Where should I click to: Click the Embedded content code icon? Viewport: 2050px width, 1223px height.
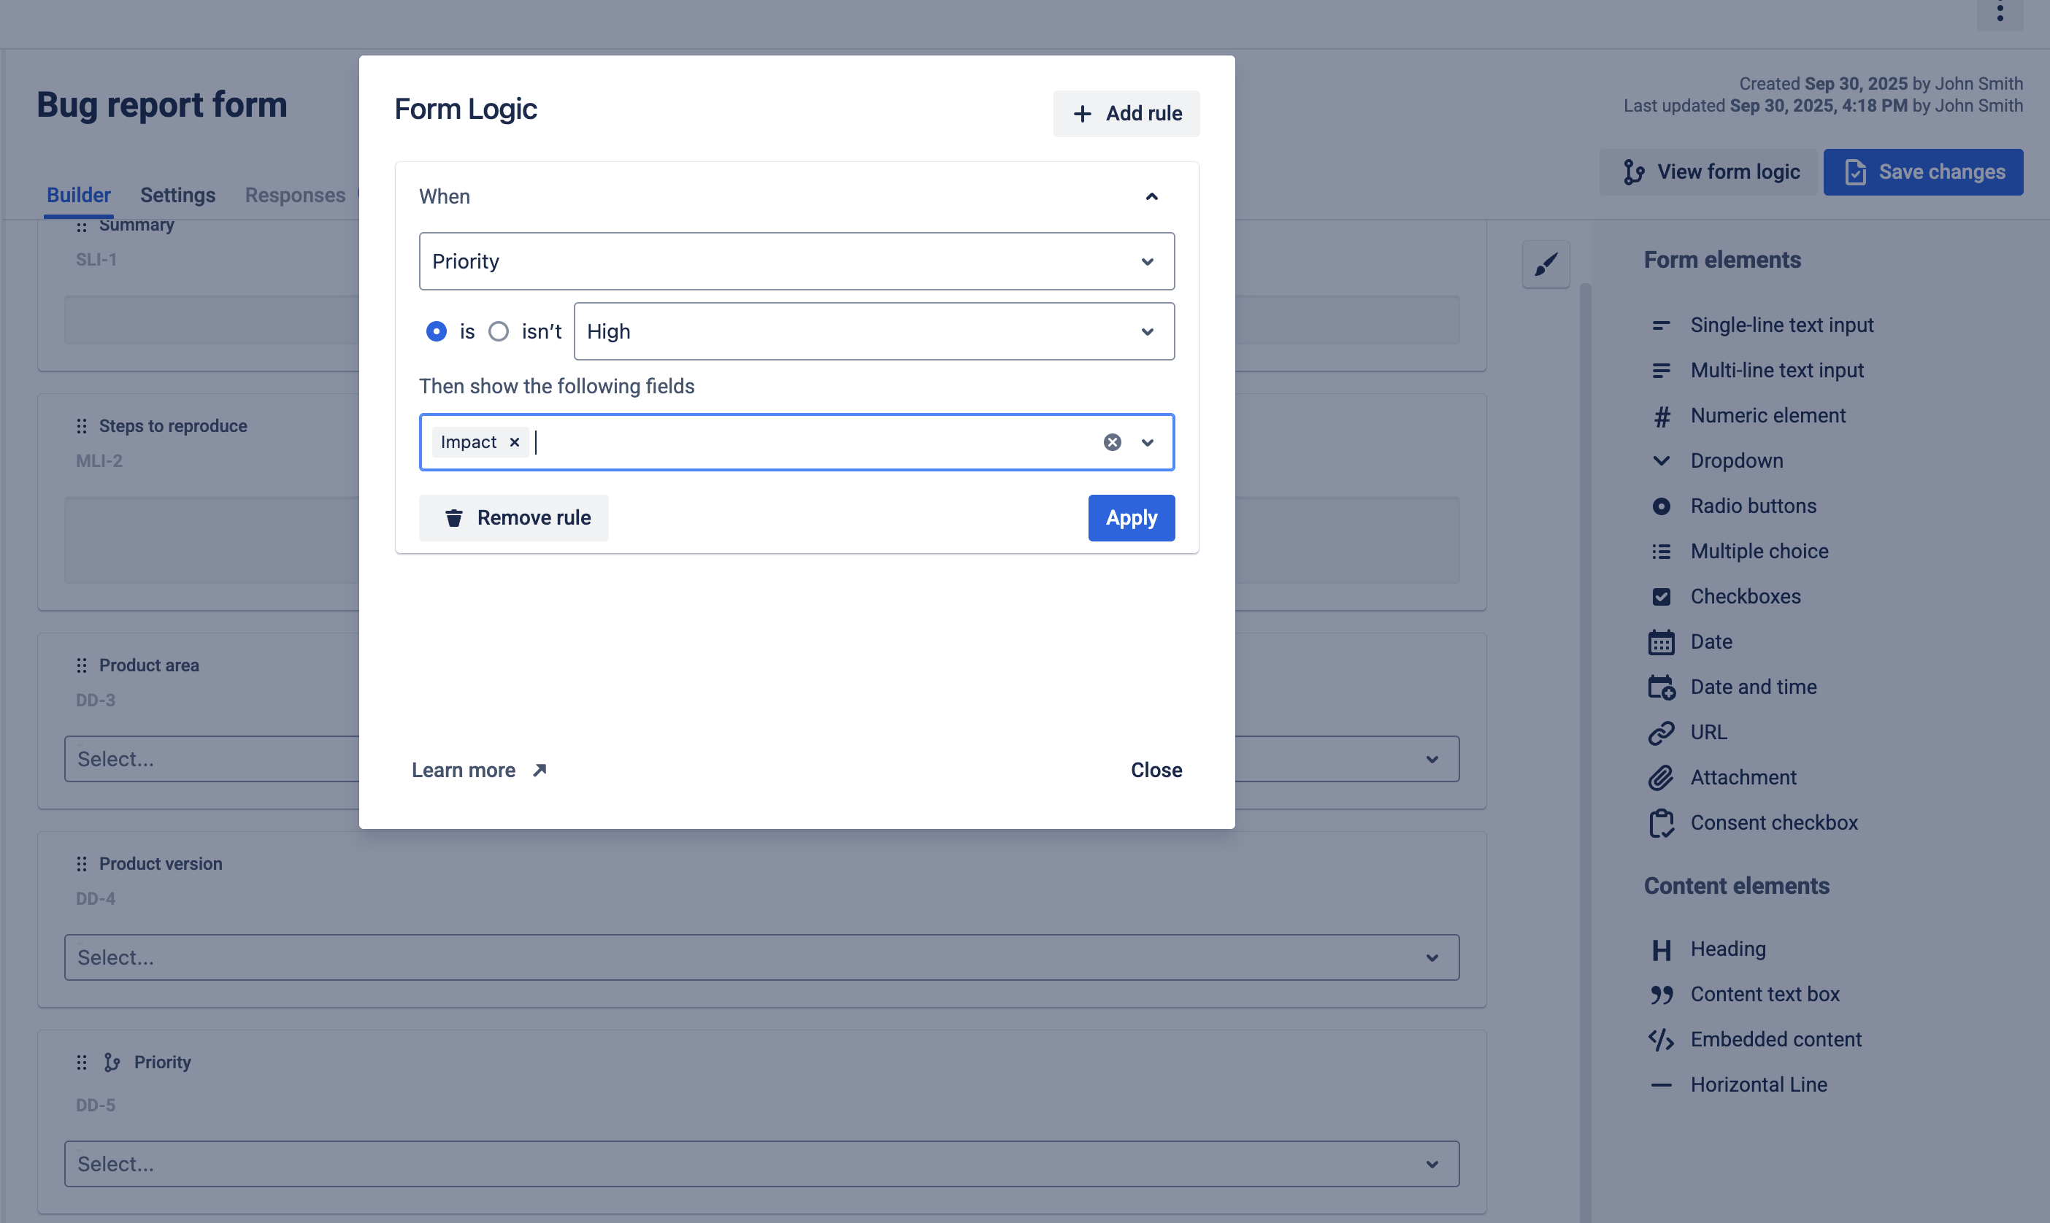click(x=1661, y=1040)
